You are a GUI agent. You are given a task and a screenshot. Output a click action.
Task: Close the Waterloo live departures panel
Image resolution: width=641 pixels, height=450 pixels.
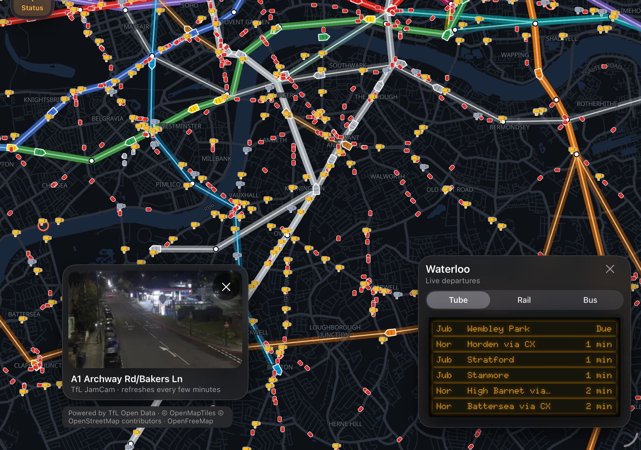tap(610, 269)
